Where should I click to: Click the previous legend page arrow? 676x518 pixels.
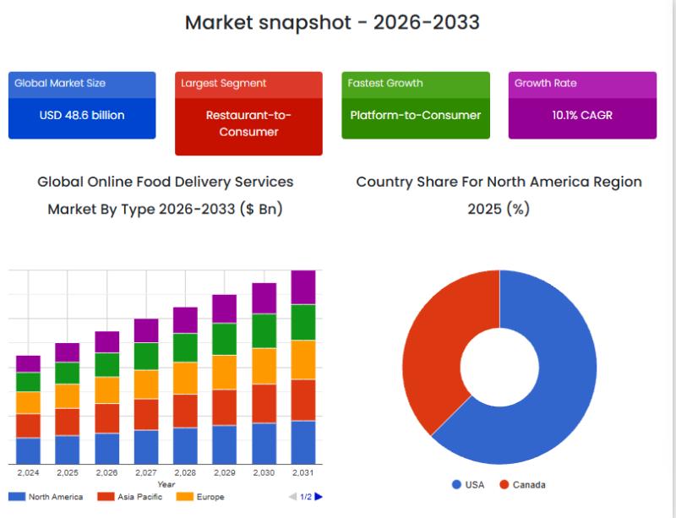(x=292, y=497)
